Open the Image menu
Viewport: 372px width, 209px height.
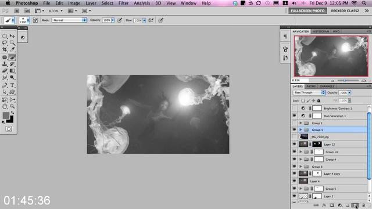(74, 3)
